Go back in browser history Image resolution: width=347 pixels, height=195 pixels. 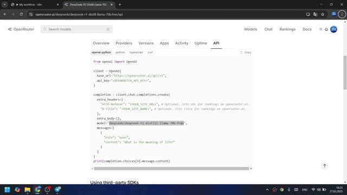[x=5, y=15]
